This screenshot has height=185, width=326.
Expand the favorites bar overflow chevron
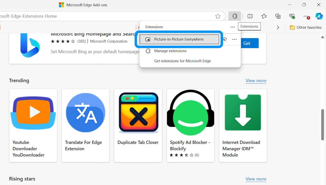[278, 27]
